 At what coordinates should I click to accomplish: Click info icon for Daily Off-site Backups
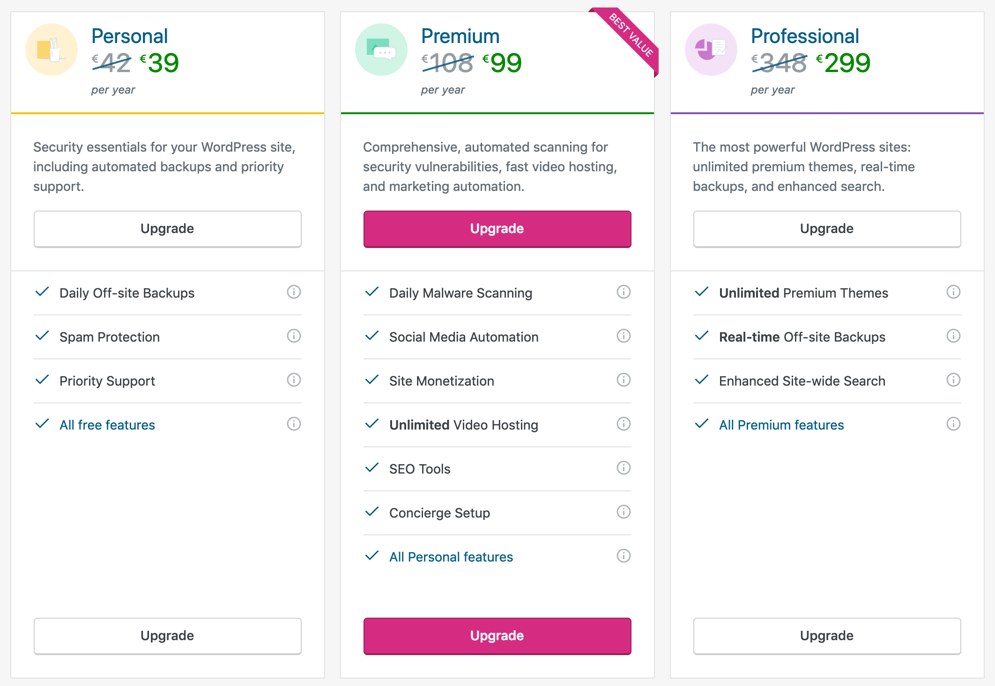pyautogui.click(x=294, y=292)
